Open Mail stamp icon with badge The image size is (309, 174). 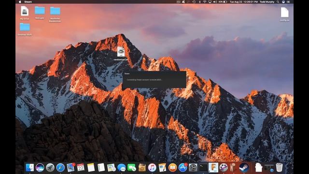click(x=70, y=167)
